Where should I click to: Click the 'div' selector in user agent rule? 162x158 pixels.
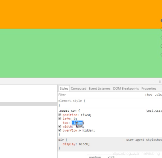(61, 140)
